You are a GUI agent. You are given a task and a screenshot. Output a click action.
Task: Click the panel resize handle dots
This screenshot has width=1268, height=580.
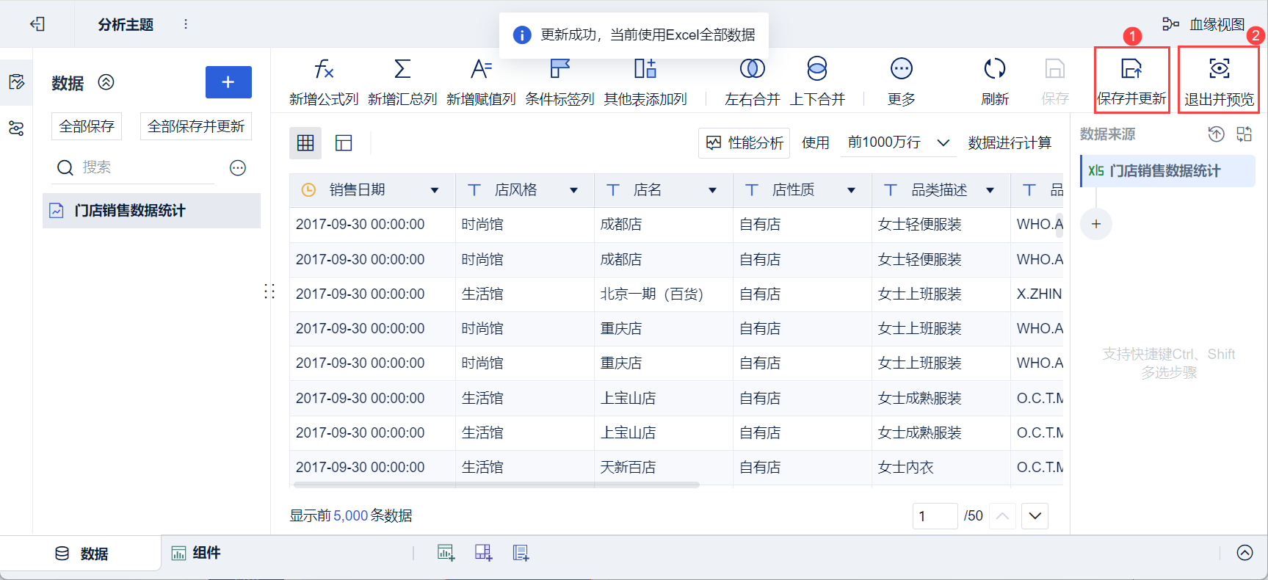269,291
